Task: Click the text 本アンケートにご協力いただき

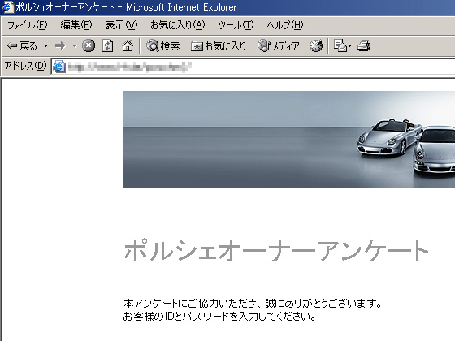Action: click(x=191, y=304)
